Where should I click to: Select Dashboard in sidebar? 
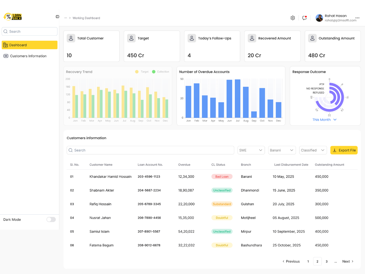pyautogui.click(x=30, y=45)
